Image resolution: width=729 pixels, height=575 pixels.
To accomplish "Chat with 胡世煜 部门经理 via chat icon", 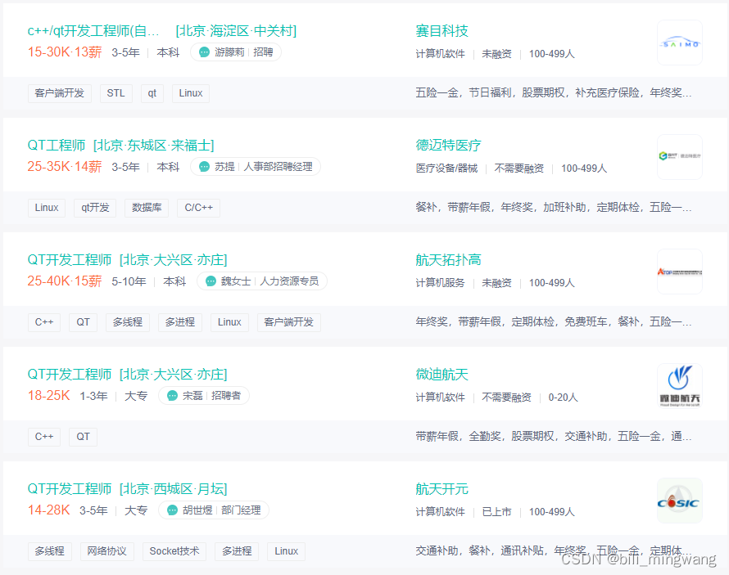I will [x=173, y=510].
